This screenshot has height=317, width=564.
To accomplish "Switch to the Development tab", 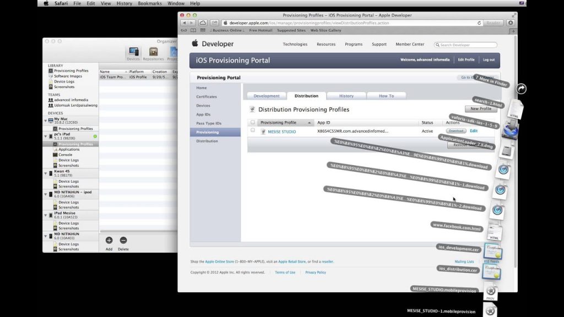I will 266,96.
